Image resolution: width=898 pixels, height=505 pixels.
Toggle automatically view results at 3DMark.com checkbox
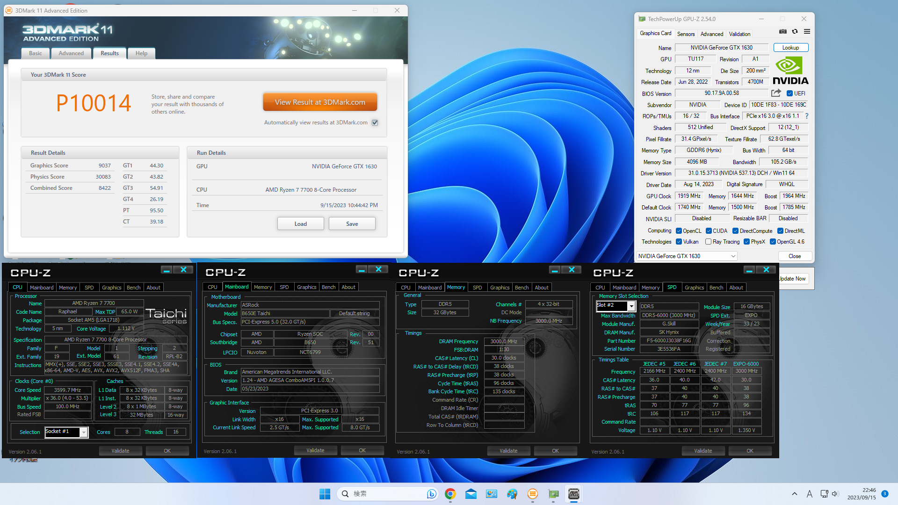tap(375, 123)
